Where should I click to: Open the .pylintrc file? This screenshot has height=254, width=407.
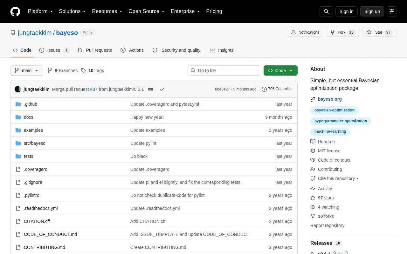point(31,195)
